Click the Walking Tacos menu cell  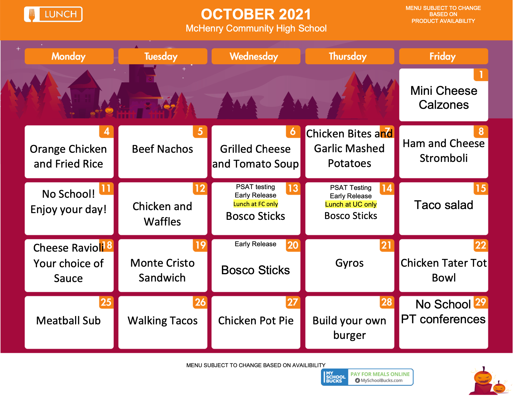(163, 322)
